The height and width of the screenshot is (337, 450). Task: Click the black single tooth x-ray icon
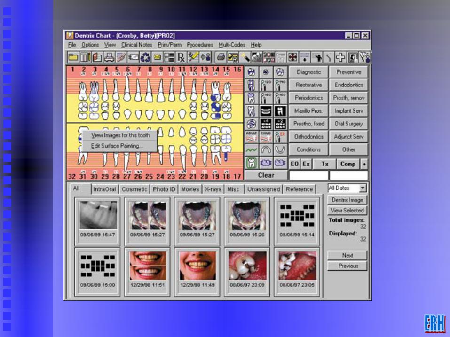(x=280, y=111)
